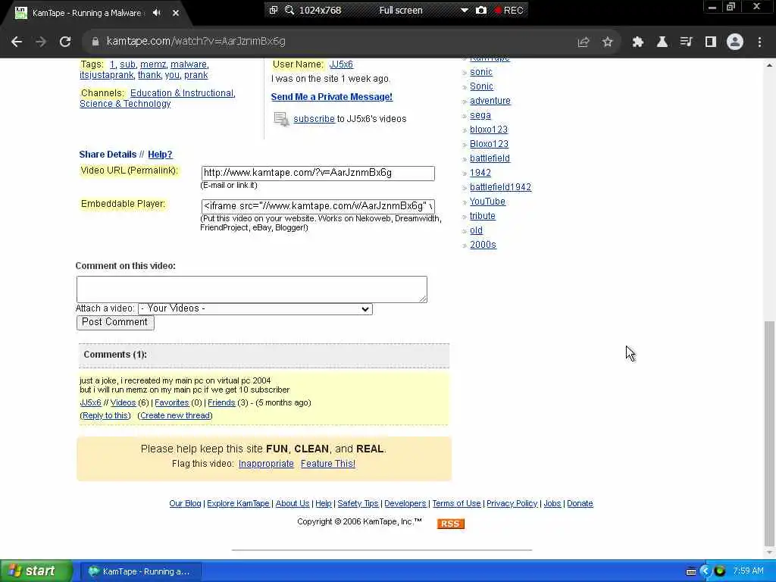Click the Post Comment button
Viewport: 776px width, 582px height.
115,322
